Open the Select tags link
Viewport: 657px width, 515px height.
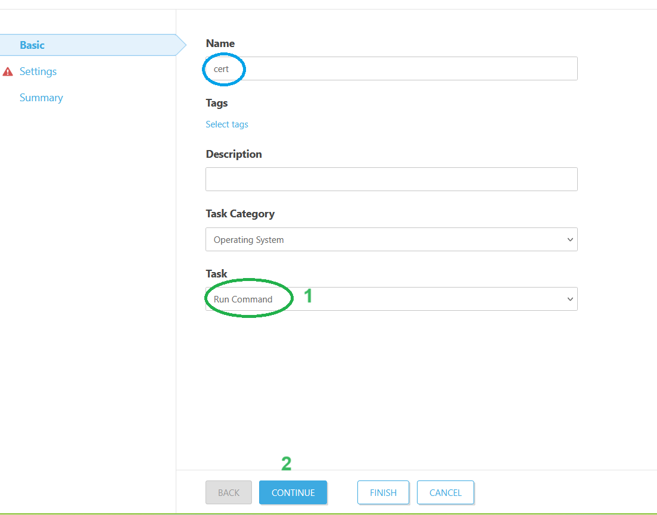point(227,124)
